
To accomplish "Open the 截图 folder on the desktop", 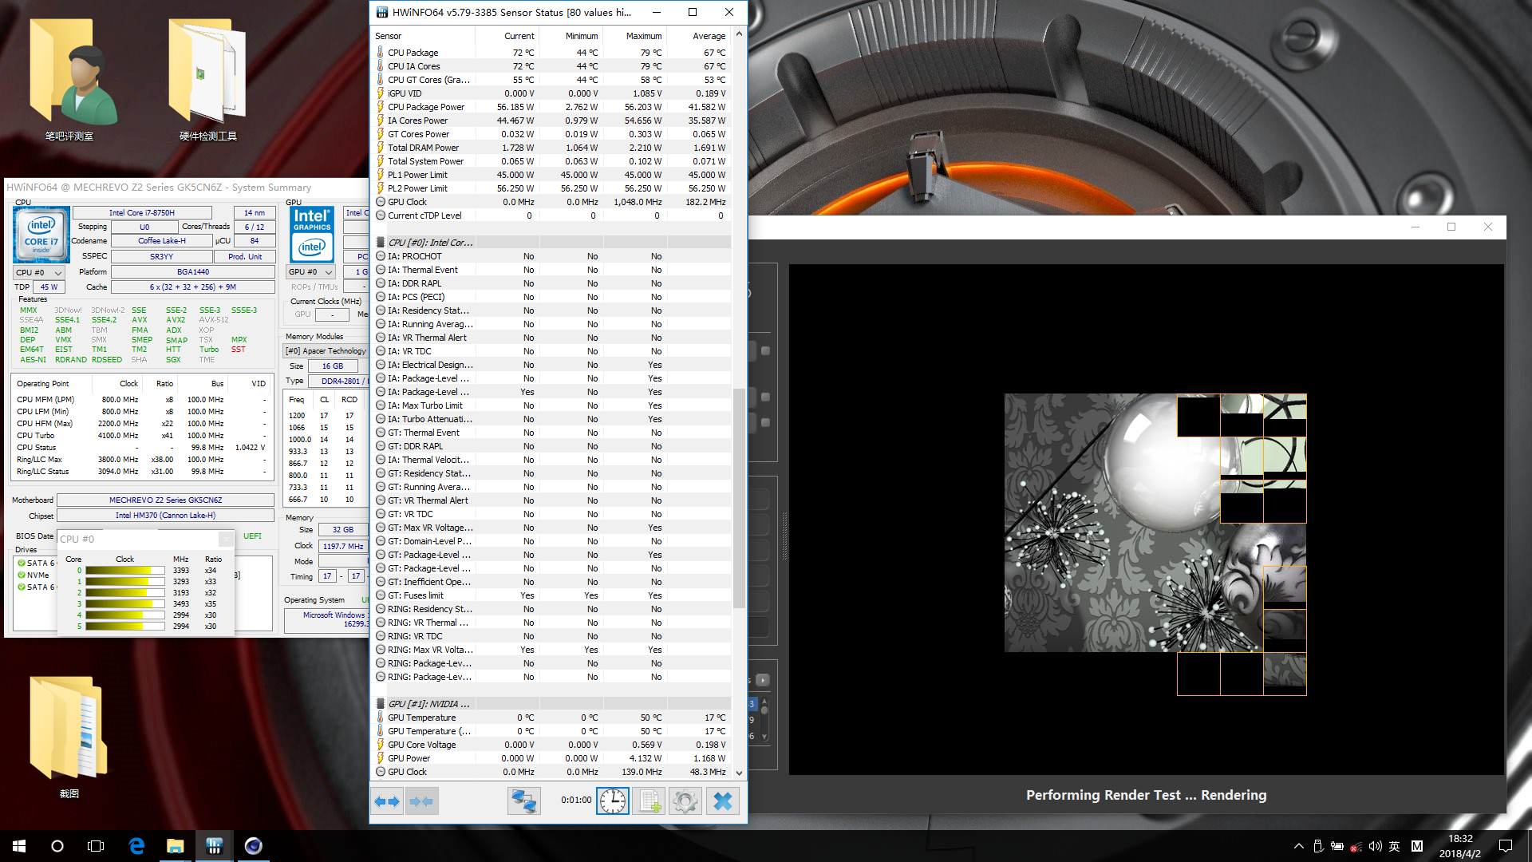I will 69,736.
